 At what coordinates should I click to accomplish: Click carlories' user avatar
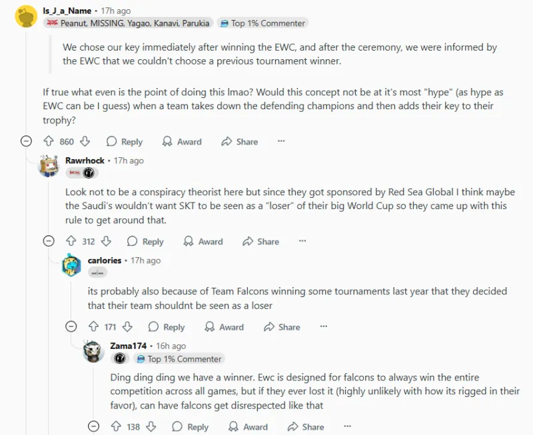click(x=71, y=265)
